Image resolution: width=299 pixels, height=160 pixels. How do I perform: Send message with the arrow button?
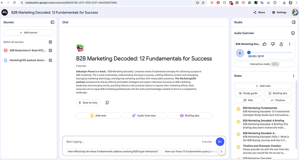[220, 142]
